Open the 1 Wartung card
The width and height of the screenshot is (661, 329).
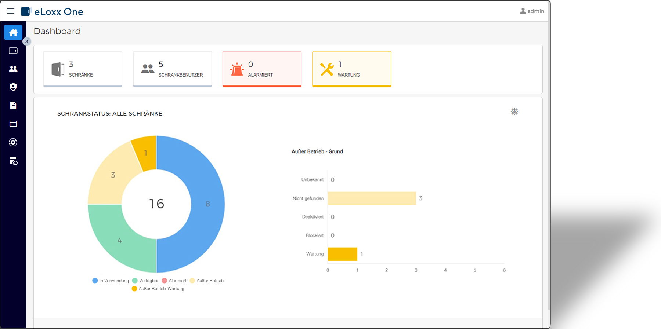[x=351, y=69]
